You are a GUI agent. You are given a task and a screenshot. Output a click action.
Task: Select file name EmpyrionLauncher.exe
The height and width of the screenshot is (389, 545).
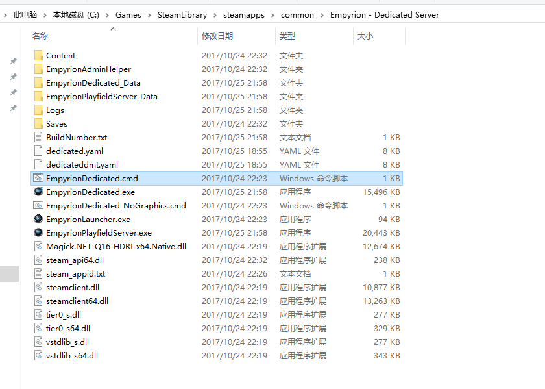point(88,220)
